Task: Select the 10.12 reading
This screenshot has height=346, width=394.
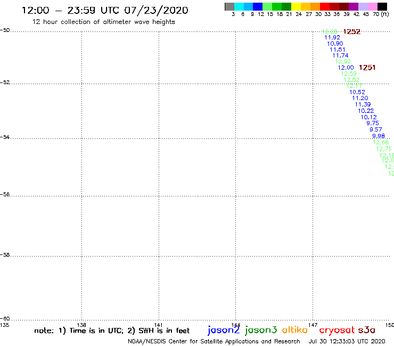Action: point(369,117)
